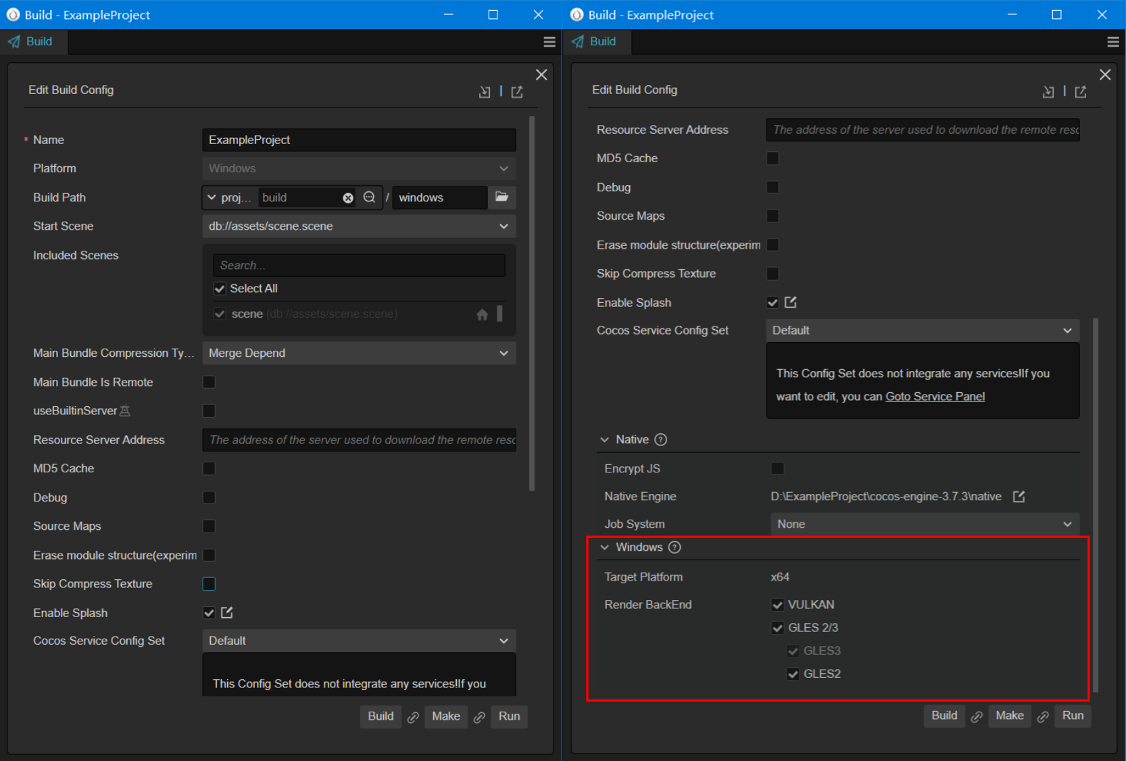
Task: Enable Source Maps in left window
Action: [x=209, y=526]
